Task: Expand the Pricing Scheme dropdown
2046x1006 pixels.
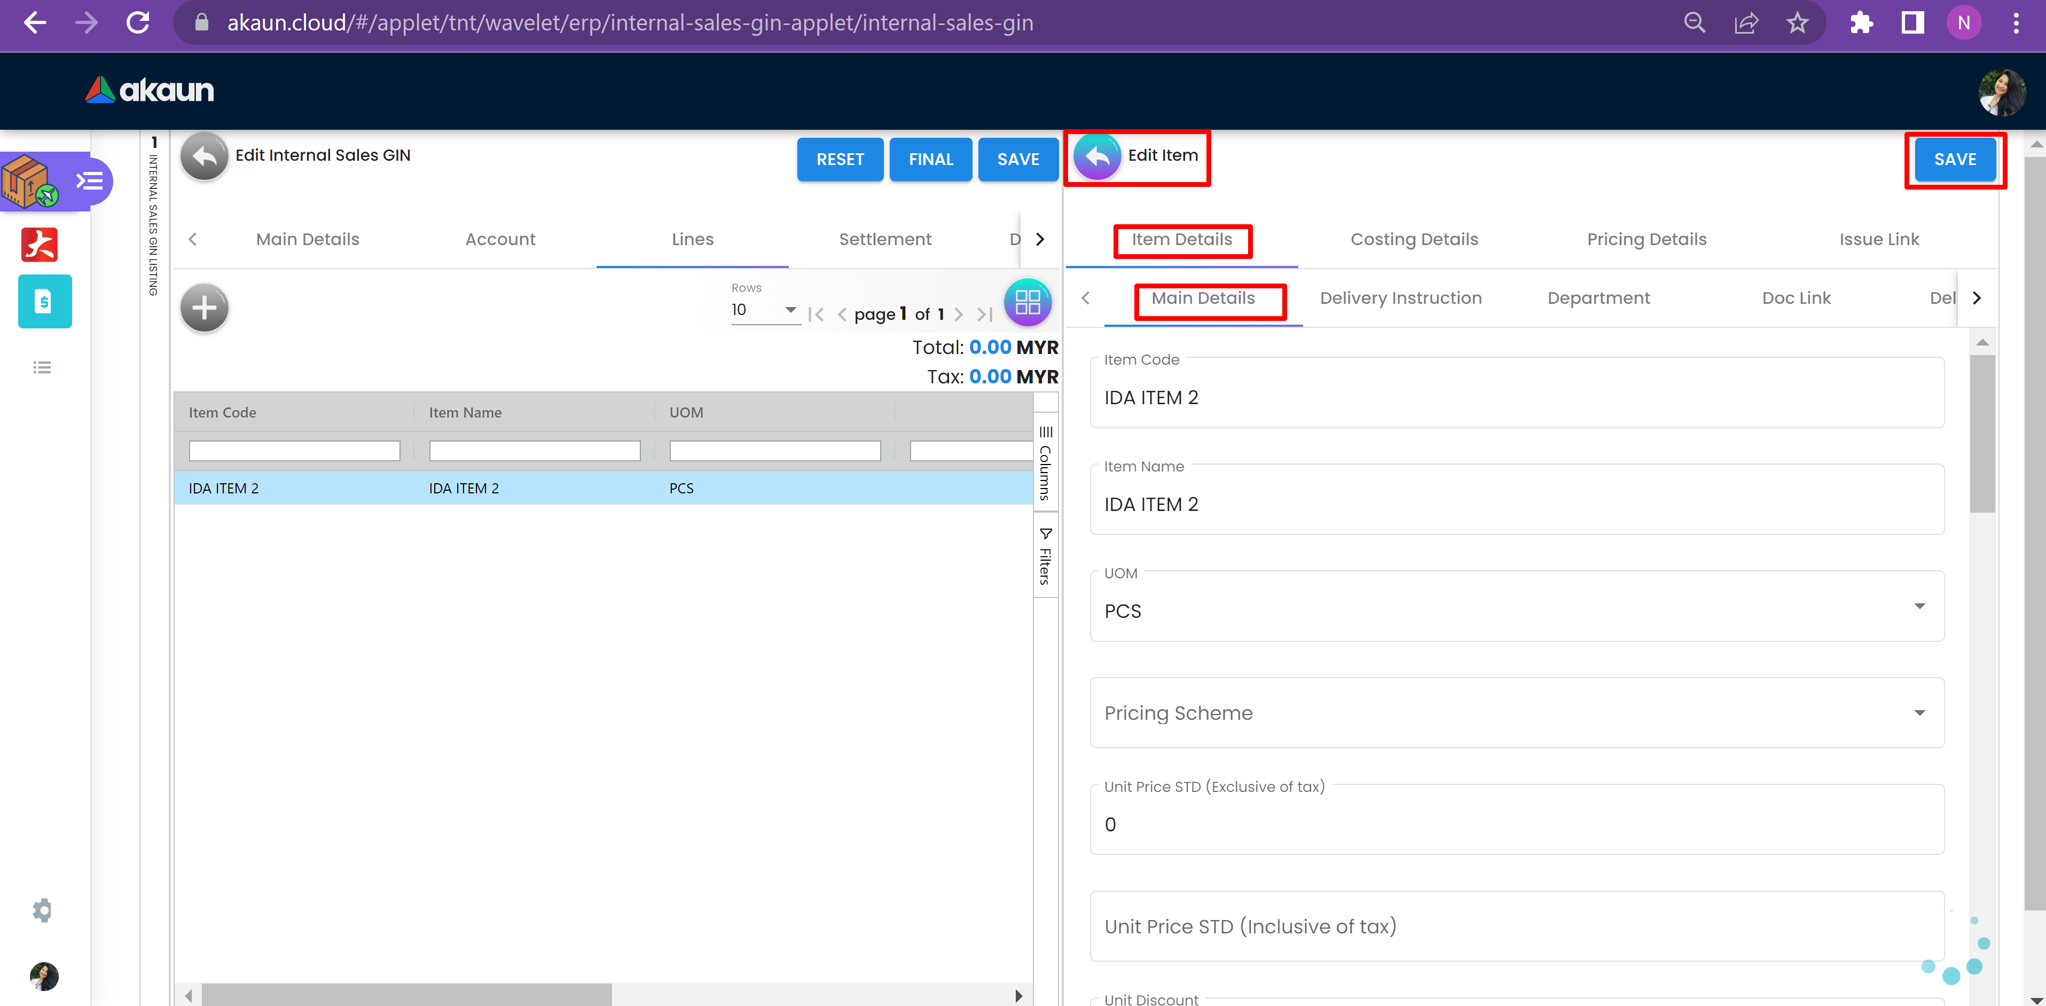Action: 1919,713
